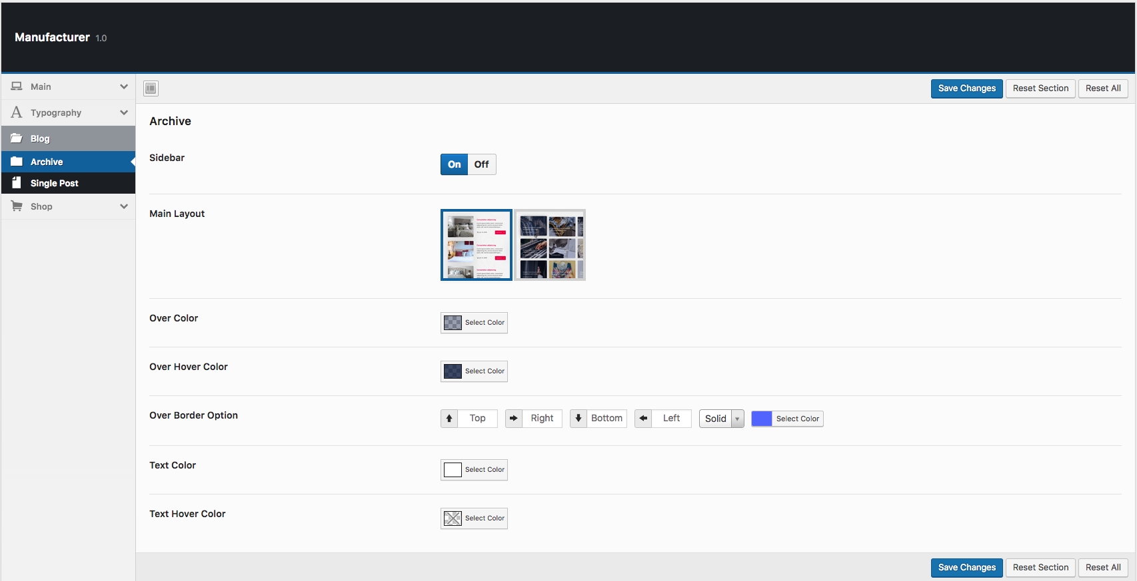The width and height of the screenshot is (1137, 581).
Task: Click the Main monitor icon in sidebar
Action: (17, 87)
